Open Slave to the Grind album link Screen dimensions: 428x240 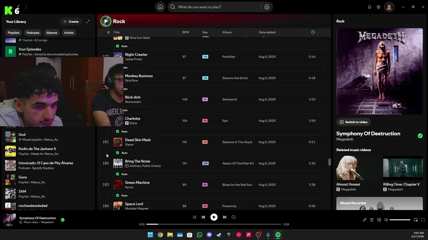(235, 78)
